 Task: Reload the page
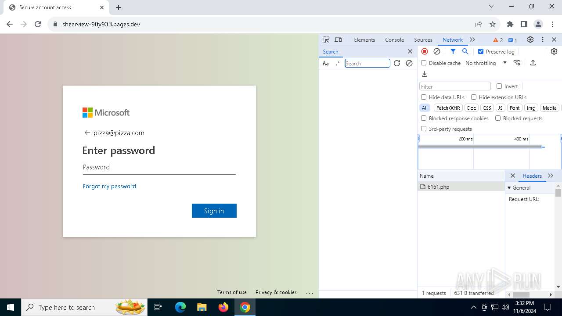tap(38, 24)
